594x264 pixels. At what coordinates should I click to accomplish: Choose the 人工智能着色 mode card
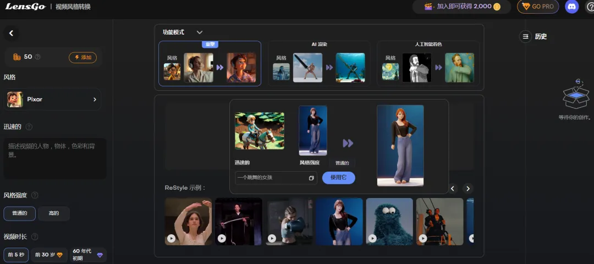(x=428, y=64)
